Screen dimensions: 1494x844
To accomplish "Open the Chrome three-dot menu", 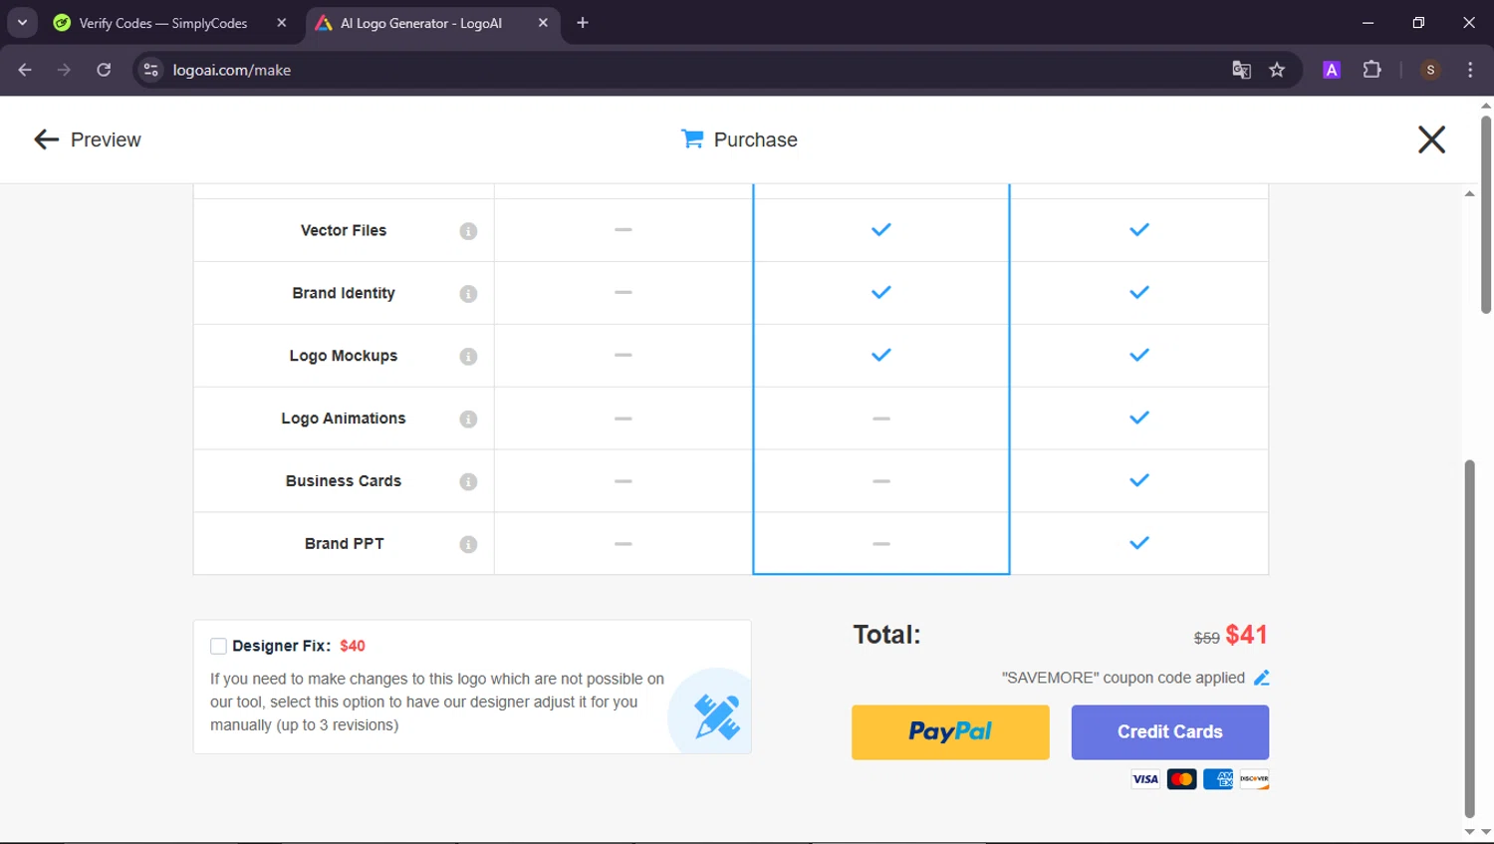I will pos(1470,70).
